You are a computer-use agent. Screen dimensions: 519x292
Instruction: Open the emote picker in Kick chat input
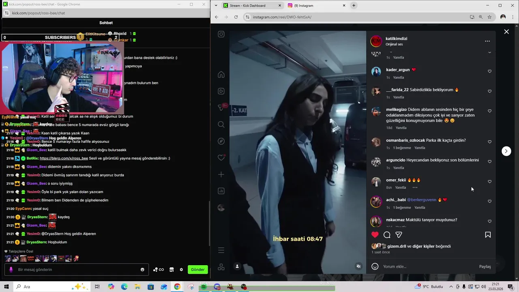click(142, 270)
